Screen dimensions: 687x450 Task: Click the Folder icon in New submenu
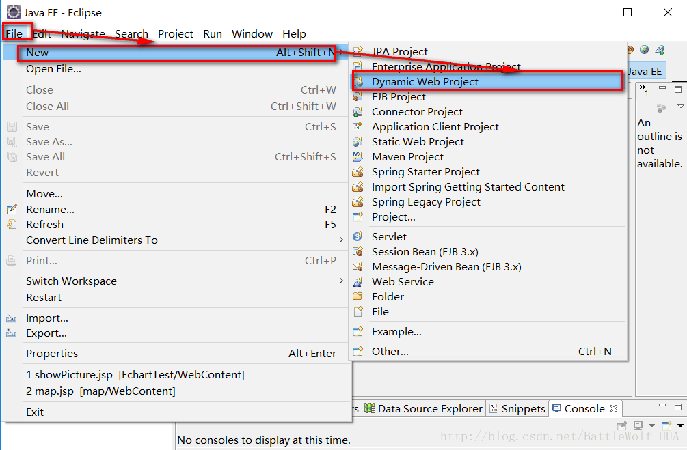coord(358,296)
